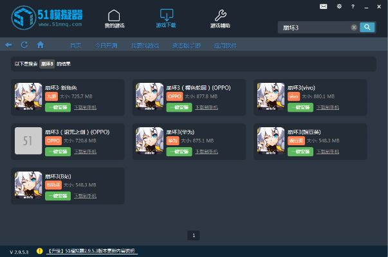Click the 崩坏3(B站) game thumbnail

point(28,185)
